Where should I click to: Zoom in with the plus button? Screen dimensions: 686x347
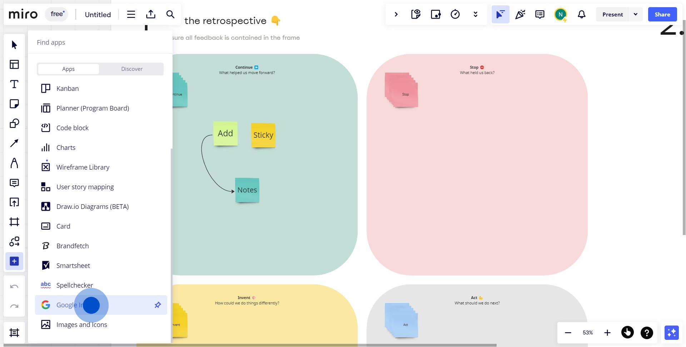coord(607,333)
